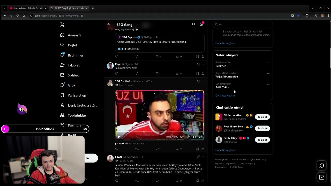Repost the S2G Esports quote post

tap(137, 56)
